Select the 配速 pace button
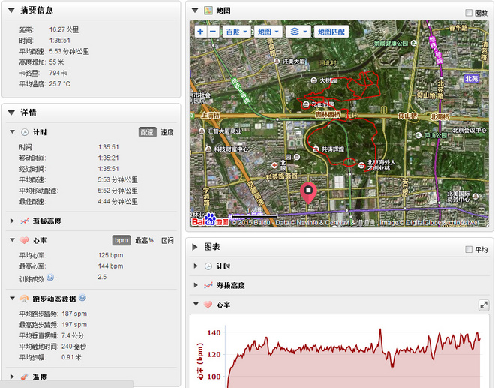The width and height of the screenshot is (495, 388). point(148,132)
